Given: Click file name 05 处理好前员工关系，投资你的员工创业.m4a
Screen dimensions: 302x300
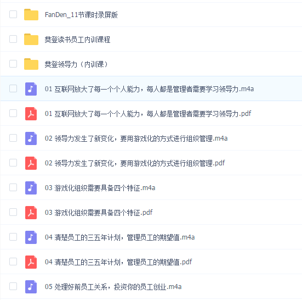Looking at the screenshot, I should pos(113,287).
